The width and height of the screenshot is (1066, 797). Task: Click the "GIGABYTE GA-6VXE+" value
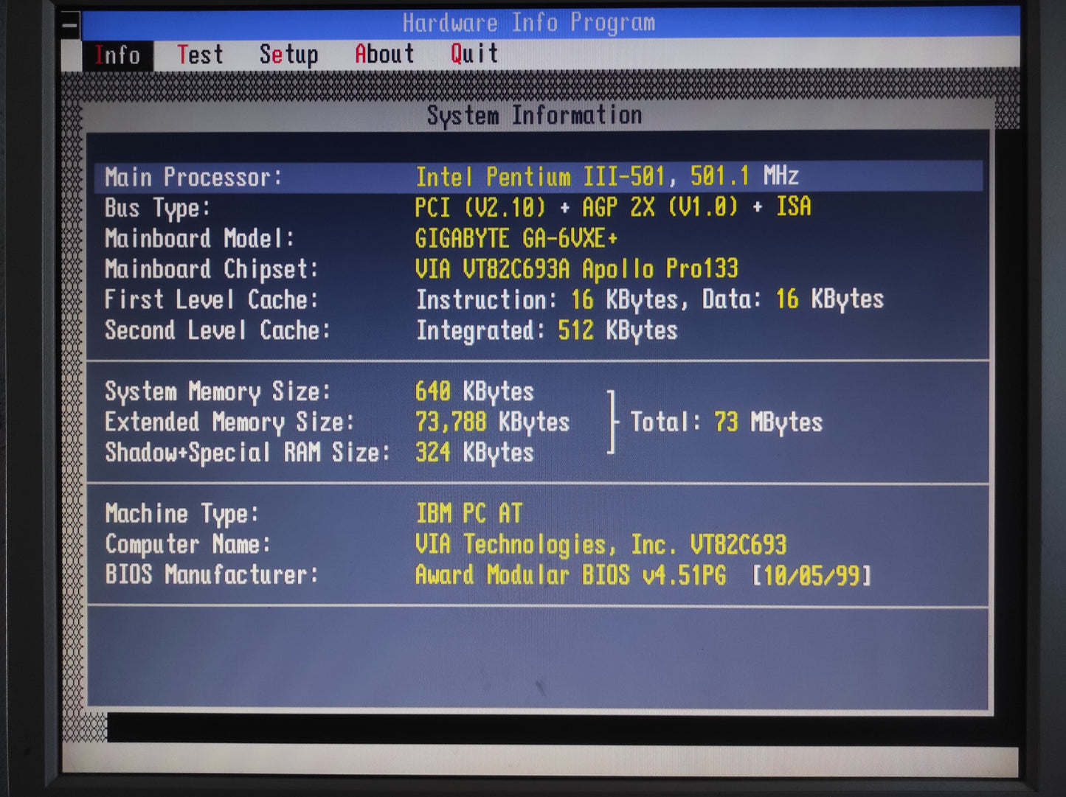516,238
